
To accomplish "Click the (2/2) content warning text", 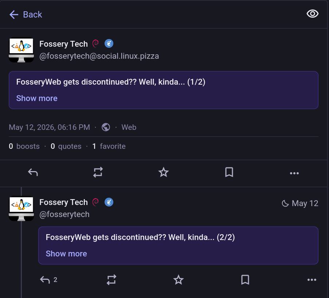I will [x=140, y=237].
